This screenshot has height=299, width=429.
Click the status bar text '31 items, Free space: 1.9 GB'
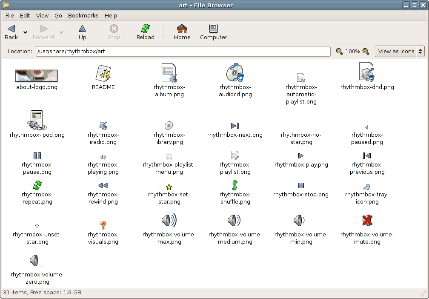click(x=42, y=293)
